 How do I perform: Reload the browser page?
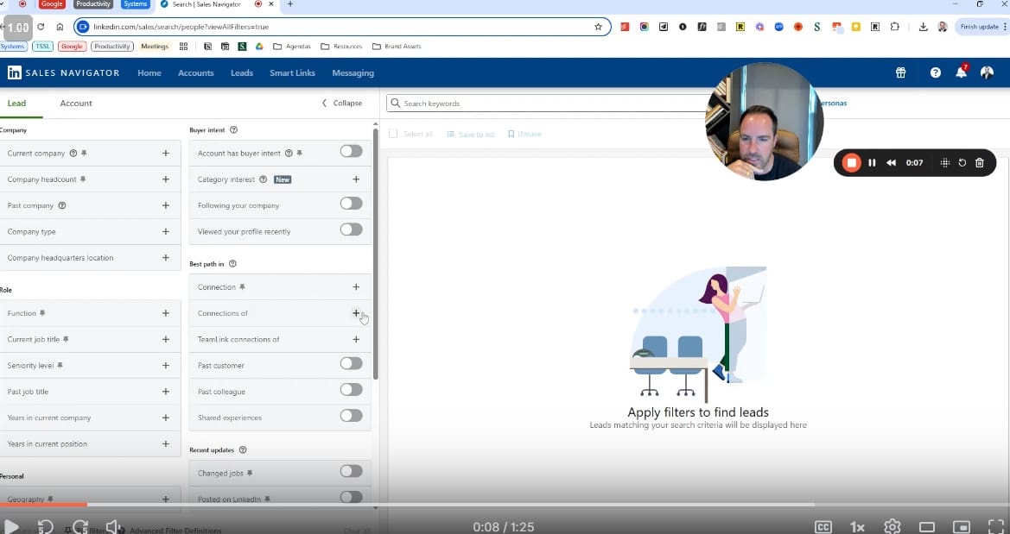tap(41, 27)
